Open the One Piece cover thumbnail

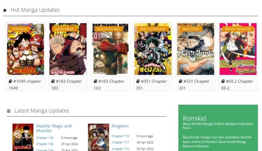tap(26, 49)
